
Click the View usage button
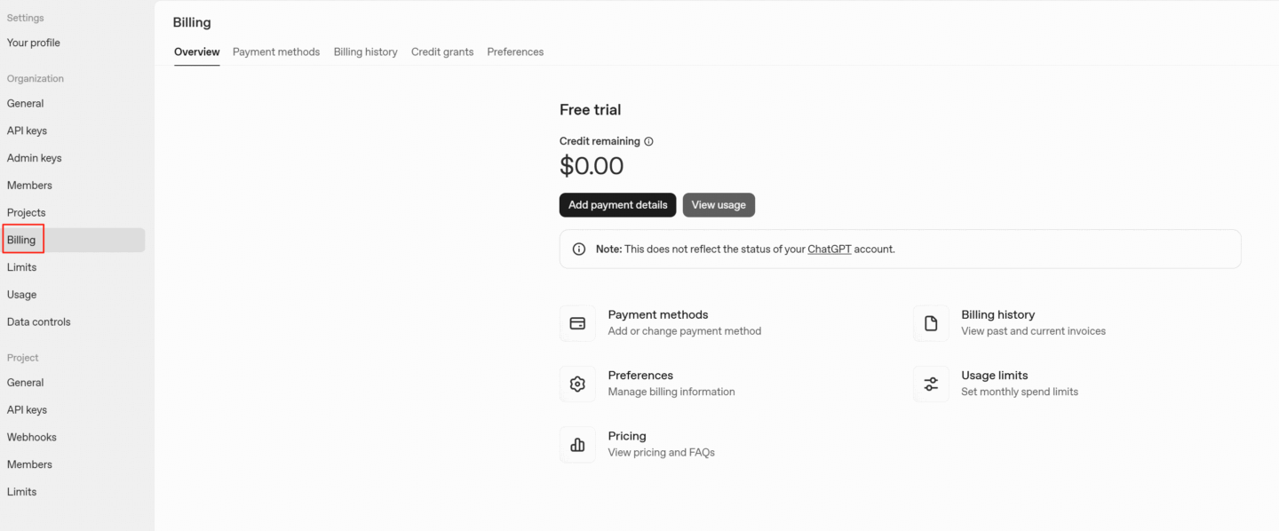tap(719, 204)
